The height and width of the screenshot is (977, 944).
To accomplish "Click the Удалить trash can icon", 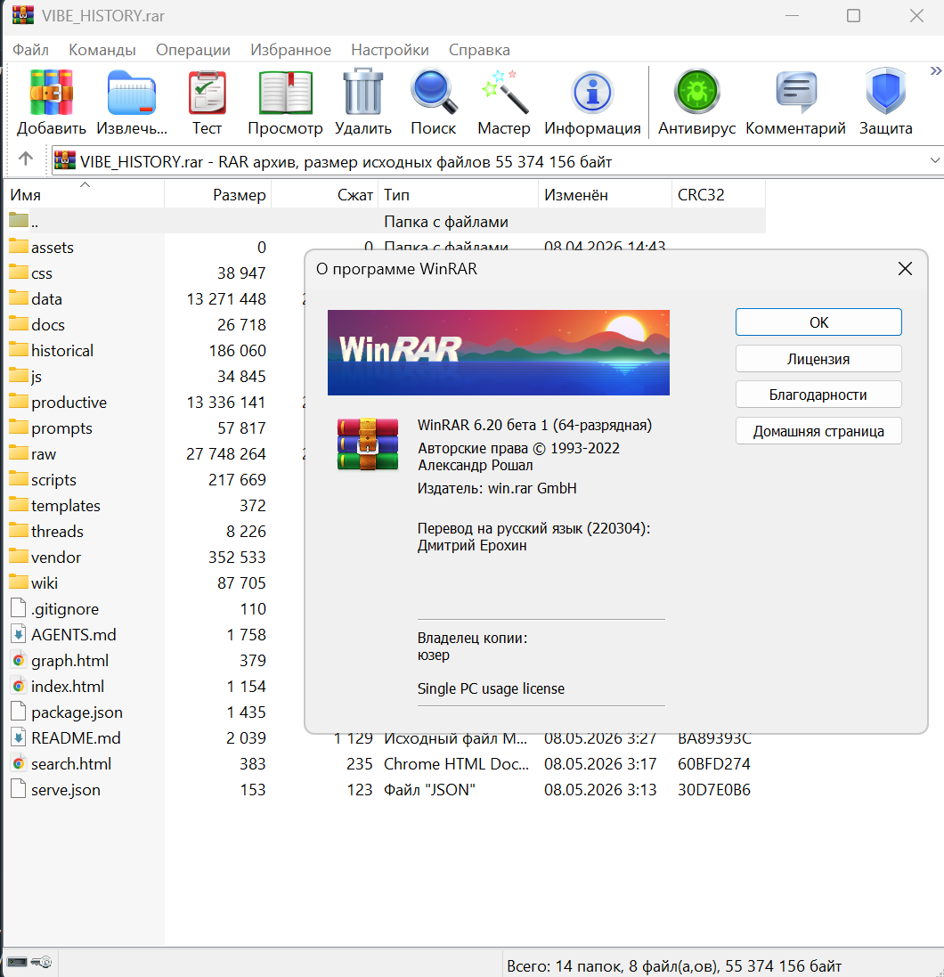I will (363, 93).
